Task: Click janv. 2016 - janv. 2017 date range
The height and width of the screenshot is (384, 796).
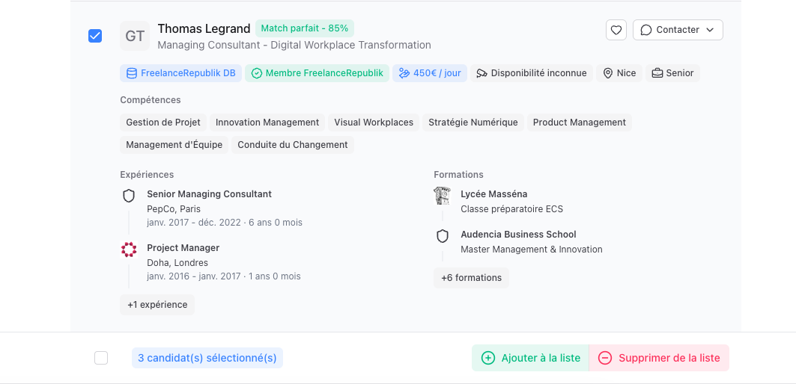Action: [x=195, y=276]
